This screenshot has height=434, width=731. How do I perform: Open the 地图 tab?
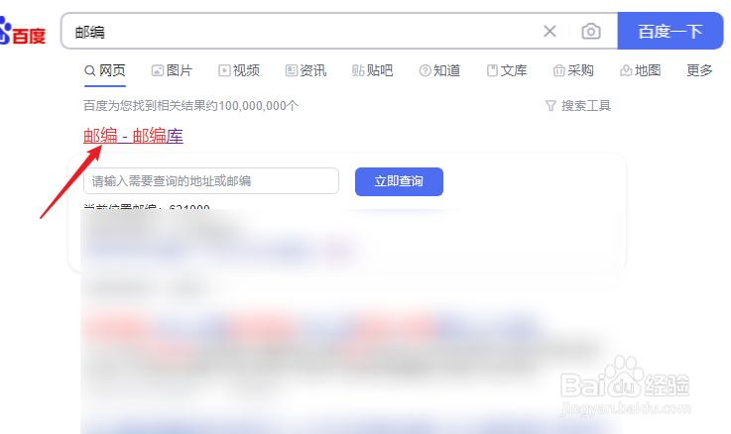coord(641,70)
